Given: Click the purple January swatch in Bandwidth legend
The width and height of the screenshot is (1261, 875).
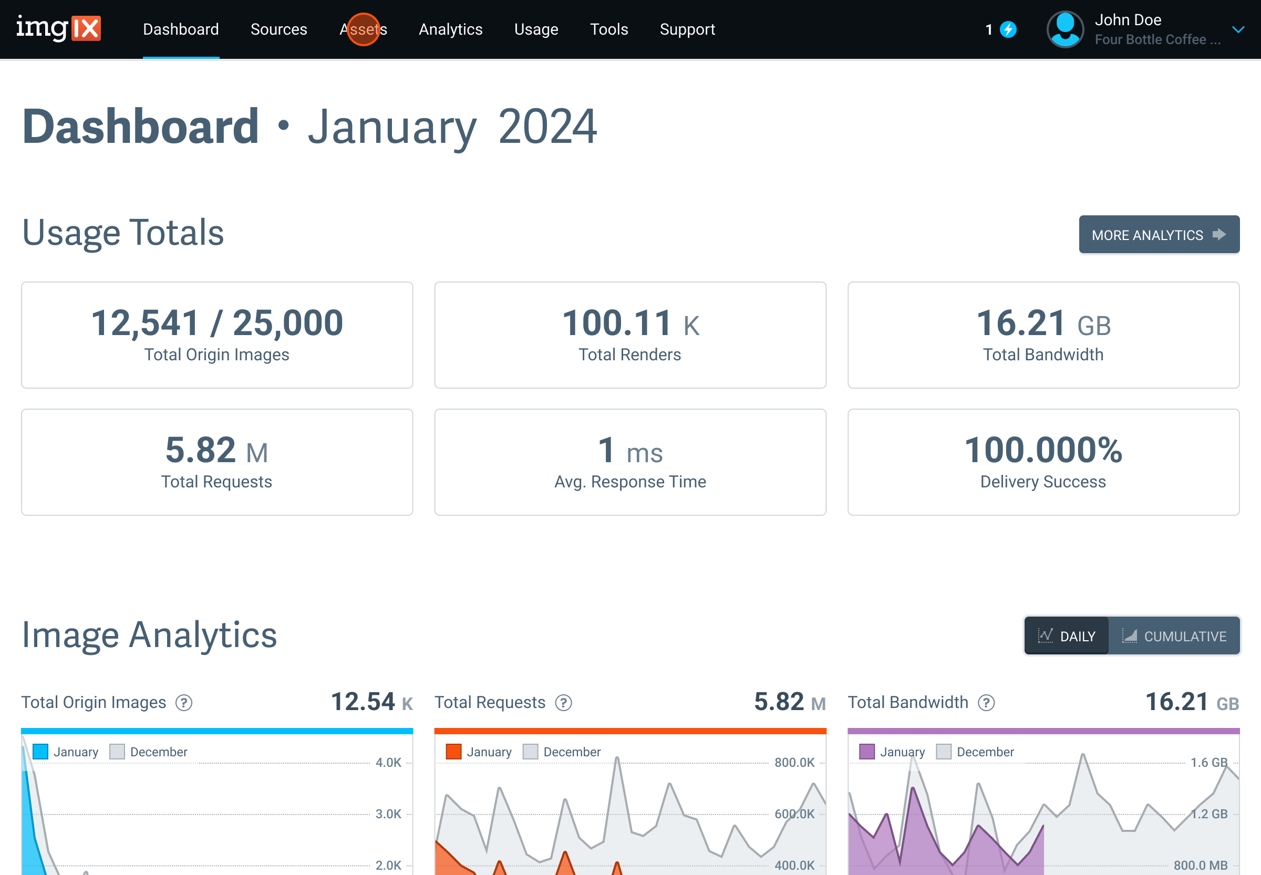Looking at the screenshot, I should coord(867,752).
